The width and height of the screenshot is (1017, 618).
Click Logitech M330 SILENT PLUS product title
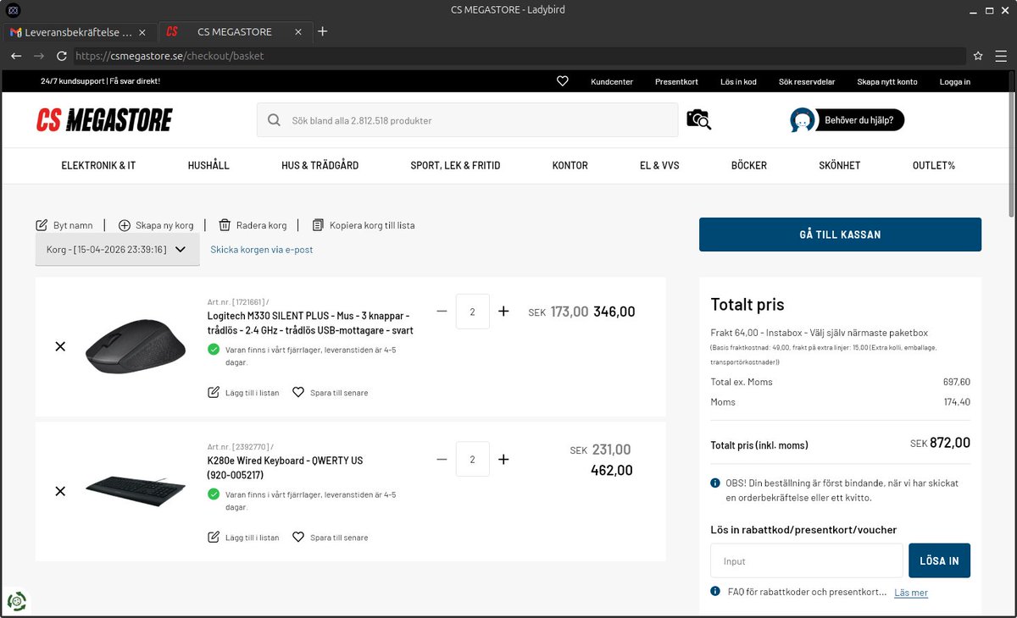[310, 323]
